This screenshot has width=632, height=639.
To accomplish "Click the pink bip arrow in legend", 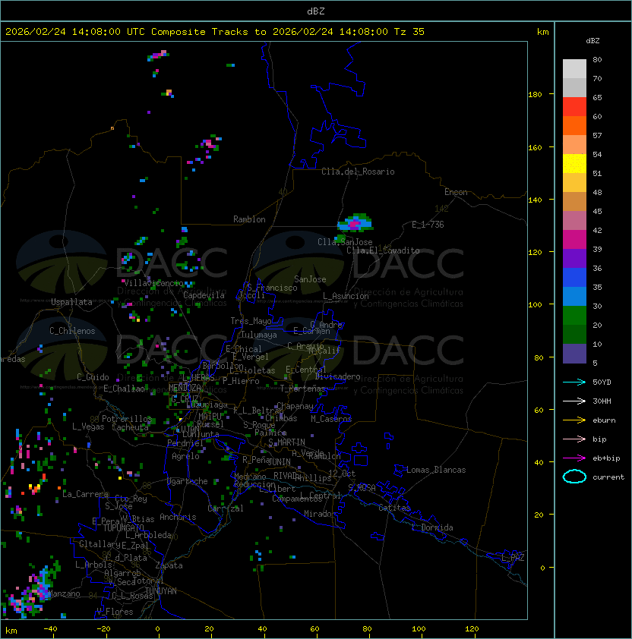I will [x=574, y=439].
